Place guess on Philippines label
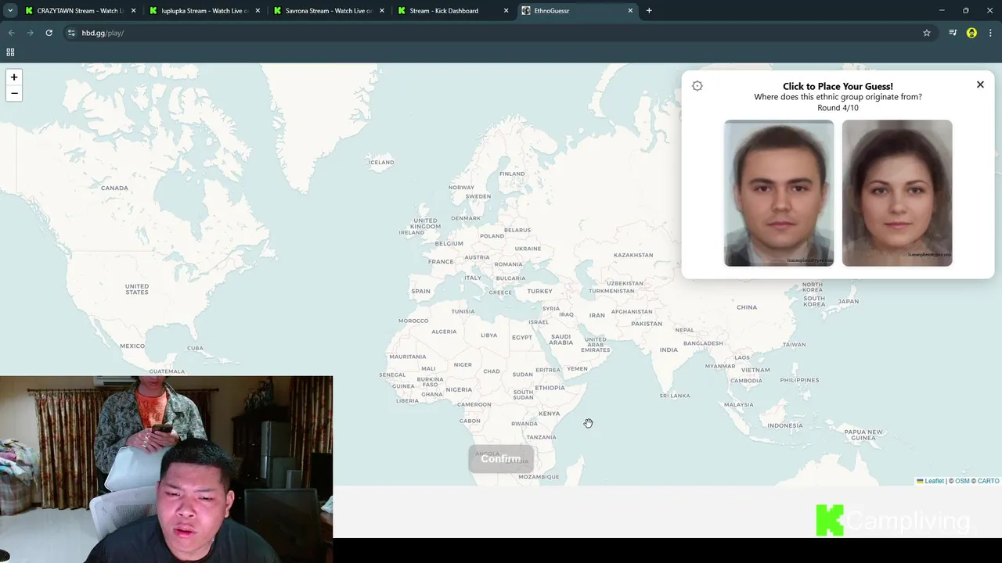 (x=799, y=380)
